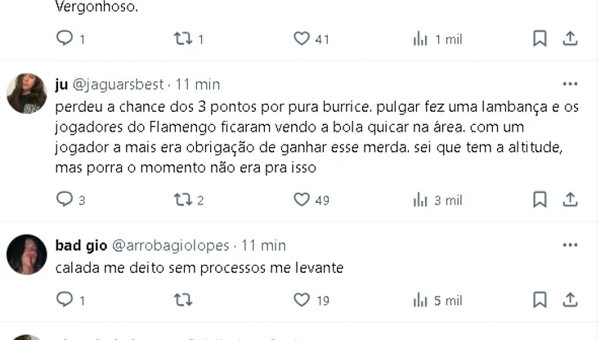The image size is (605, 340).
Task: Open bad gio's profile avatar
Action: (x=27, y=254)
